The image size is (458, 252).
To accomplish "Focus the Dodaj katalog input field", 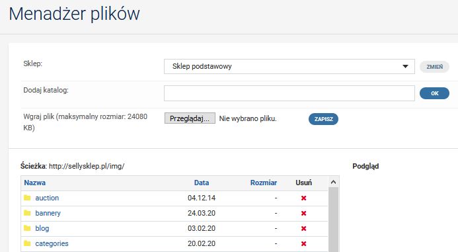I will 289,93.
